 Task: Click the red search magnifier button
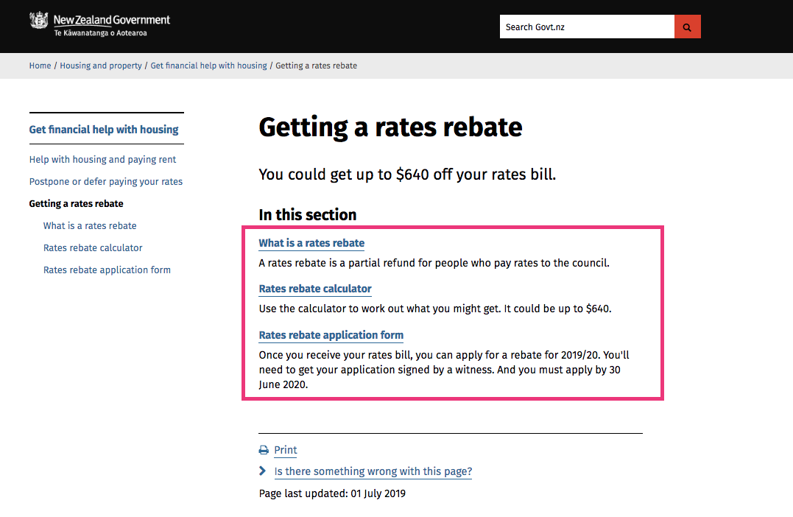click(687, 27)
